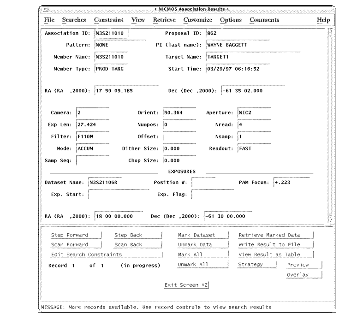
Task: Show the Help menu
Action: [x=323, y=20]
